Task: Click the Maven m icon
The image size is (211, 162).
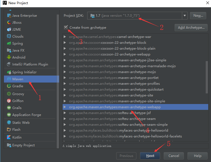Action: 9,79
